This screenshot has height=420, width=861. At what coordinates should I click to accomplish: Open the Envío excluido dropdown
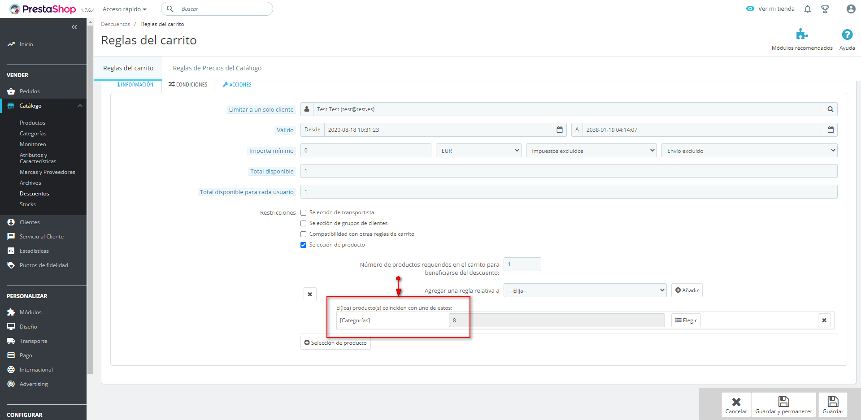749,151
